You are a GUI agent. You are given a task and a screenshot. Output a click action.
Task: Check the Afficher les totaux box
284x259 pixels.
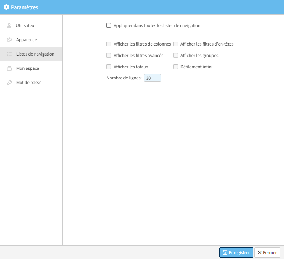point(109,67)
